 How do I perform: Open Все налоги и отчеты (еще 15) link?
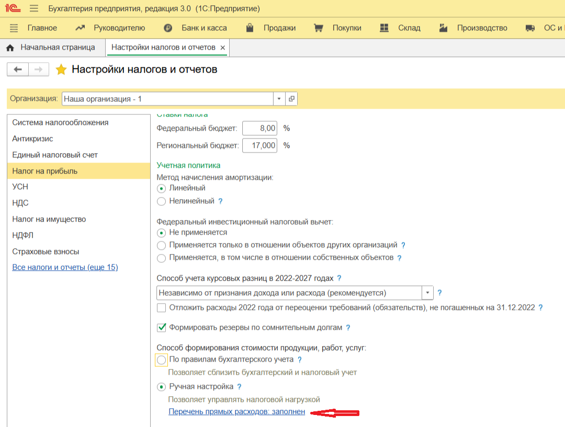tap(65, 267)
